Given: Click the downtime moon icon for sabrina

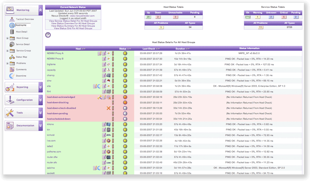Looking at the screenshot, I should (x=99, y=168).
